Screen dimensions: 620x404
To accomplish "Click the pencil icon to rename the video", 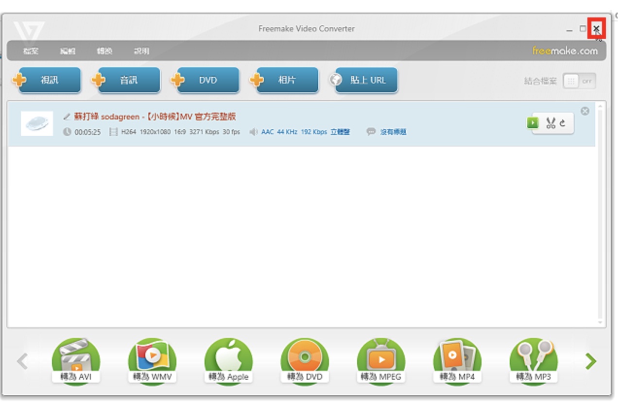I will [67, 117].
